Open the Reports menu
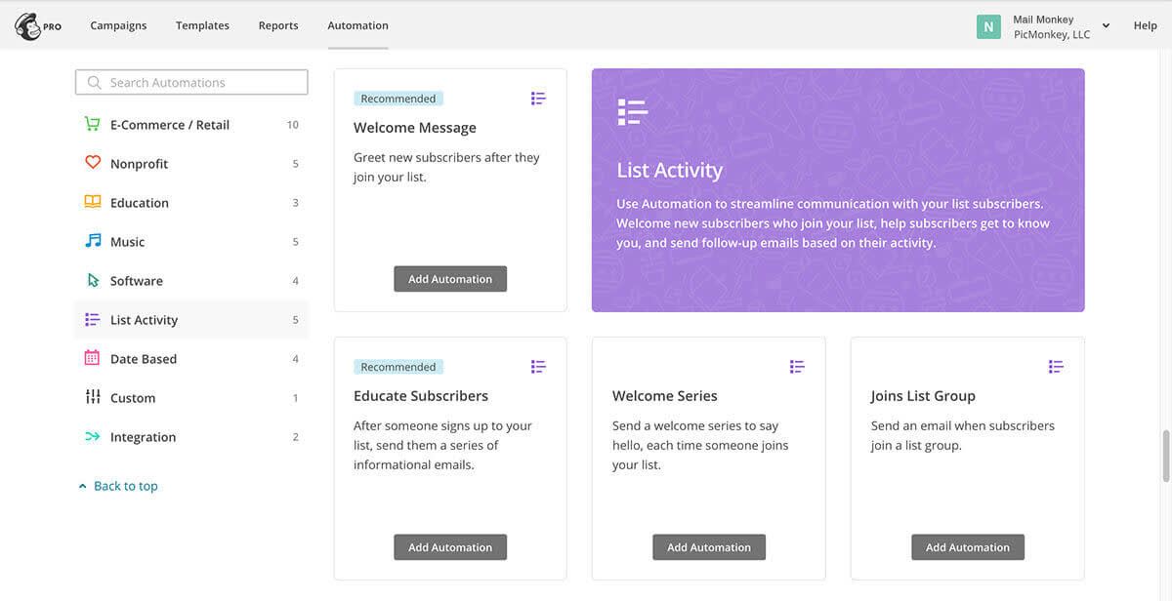 pyautogui.click(x=278, y=25)
